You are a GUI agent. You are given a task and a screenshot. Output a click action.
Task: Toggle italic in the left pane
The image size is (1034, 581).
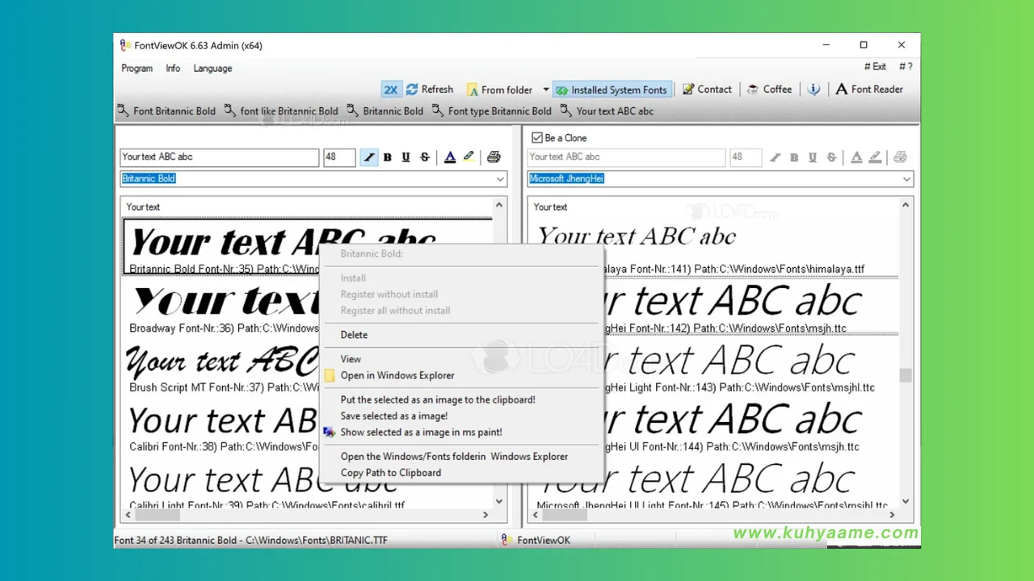pos(369,157)
